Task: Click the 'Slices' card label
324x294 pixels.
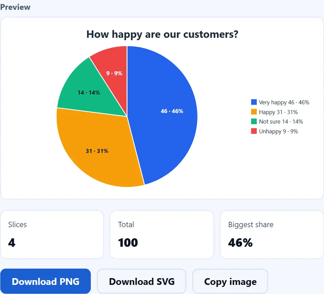Action: (x=17, y=224)
